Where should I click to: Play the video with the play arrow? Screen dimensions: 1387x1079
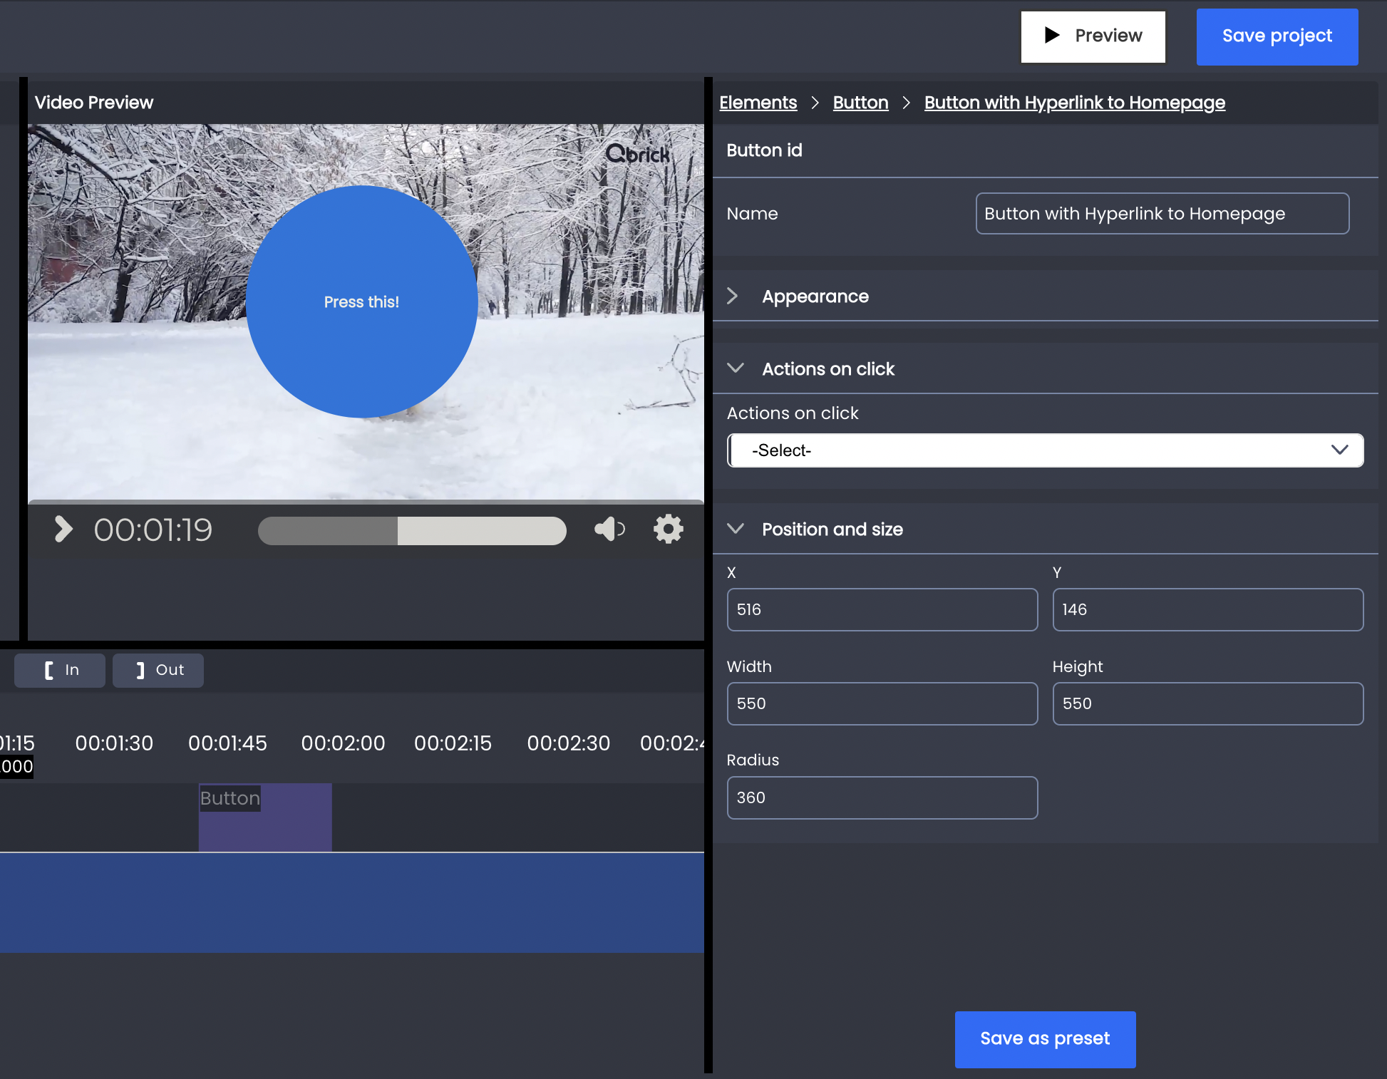coord(63,530)
